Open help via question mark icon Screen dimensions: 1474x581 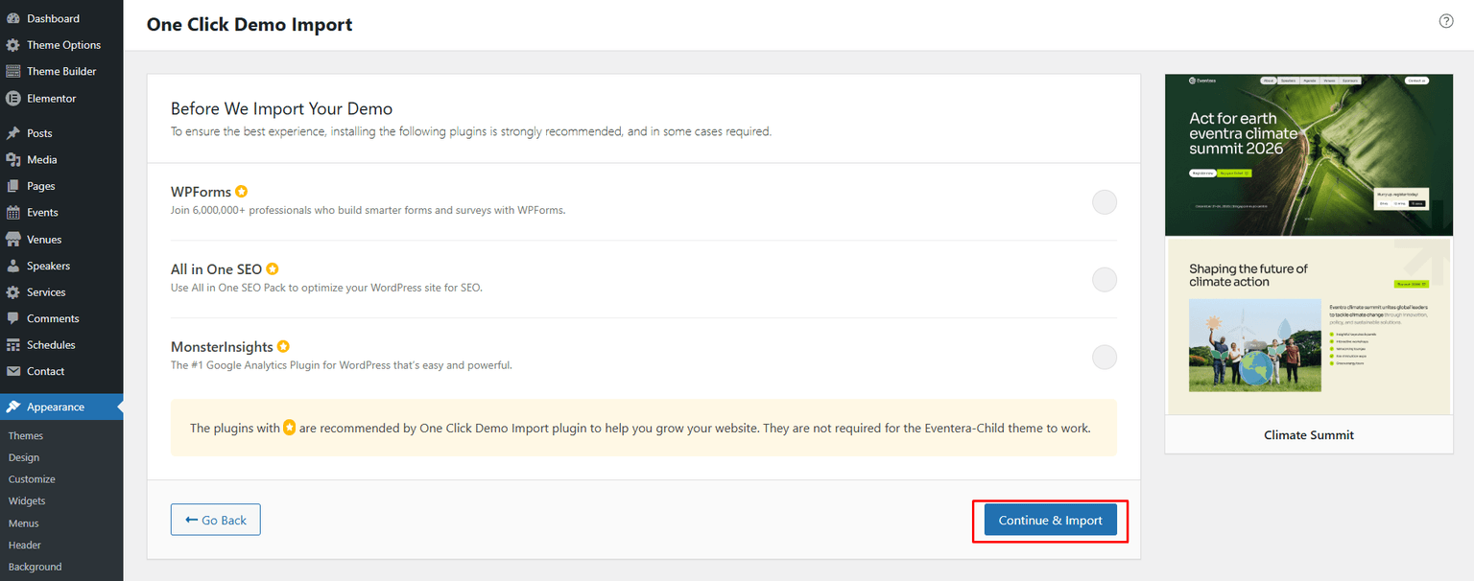pyautogui.click(x=1446, y=21)
